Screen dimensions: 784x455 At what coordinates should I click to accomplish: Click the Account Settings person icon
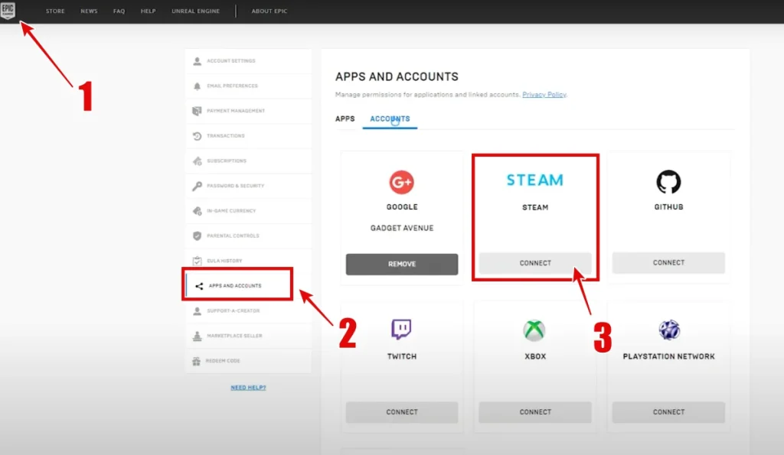tap(197, 61)
